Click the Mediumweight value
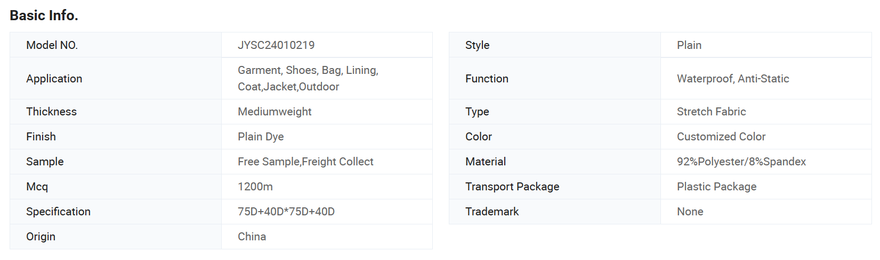880x260 pixels. pos(275,112)
